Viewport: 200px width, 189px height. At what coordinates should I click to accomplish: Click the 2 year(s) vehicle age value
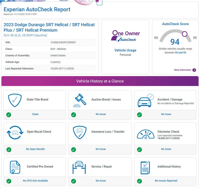click(x=55, y=62)
